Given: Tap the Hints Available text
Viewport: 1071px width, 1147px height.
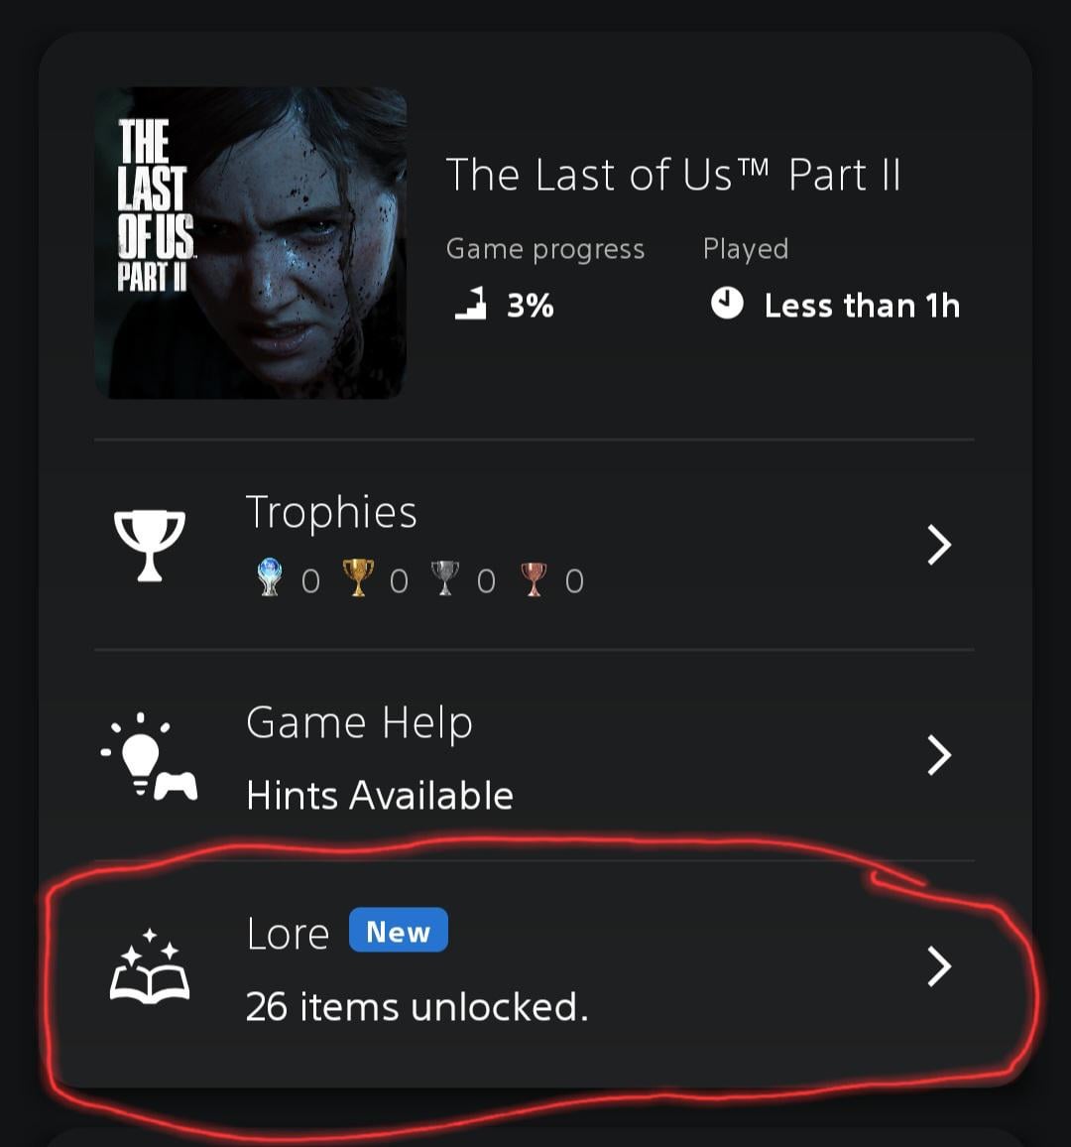Looking at the screenshot, I should click(380, 796).
